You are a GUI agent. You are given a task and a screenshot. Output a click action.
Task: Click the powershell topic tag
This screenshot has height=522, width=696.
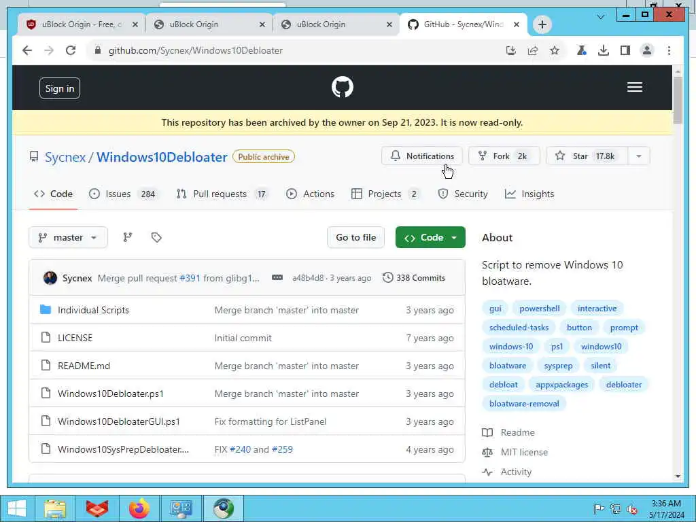tap(539, 309)
